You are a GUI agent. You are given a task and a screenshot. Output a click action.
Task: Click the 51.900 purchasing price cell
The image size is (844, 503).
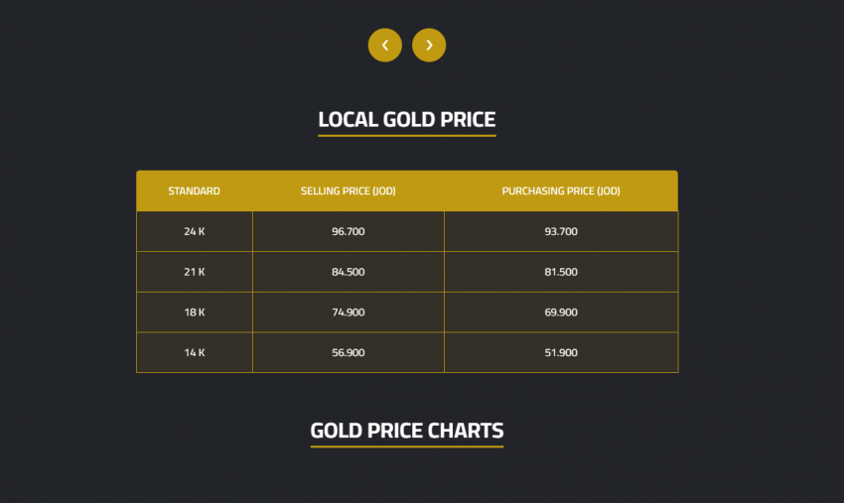click(x=561, y=352)
